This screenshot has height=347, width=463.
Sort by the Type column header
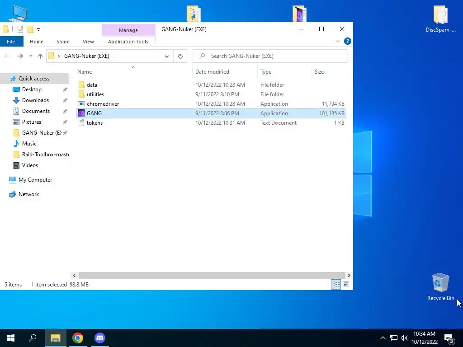[266, 72]
